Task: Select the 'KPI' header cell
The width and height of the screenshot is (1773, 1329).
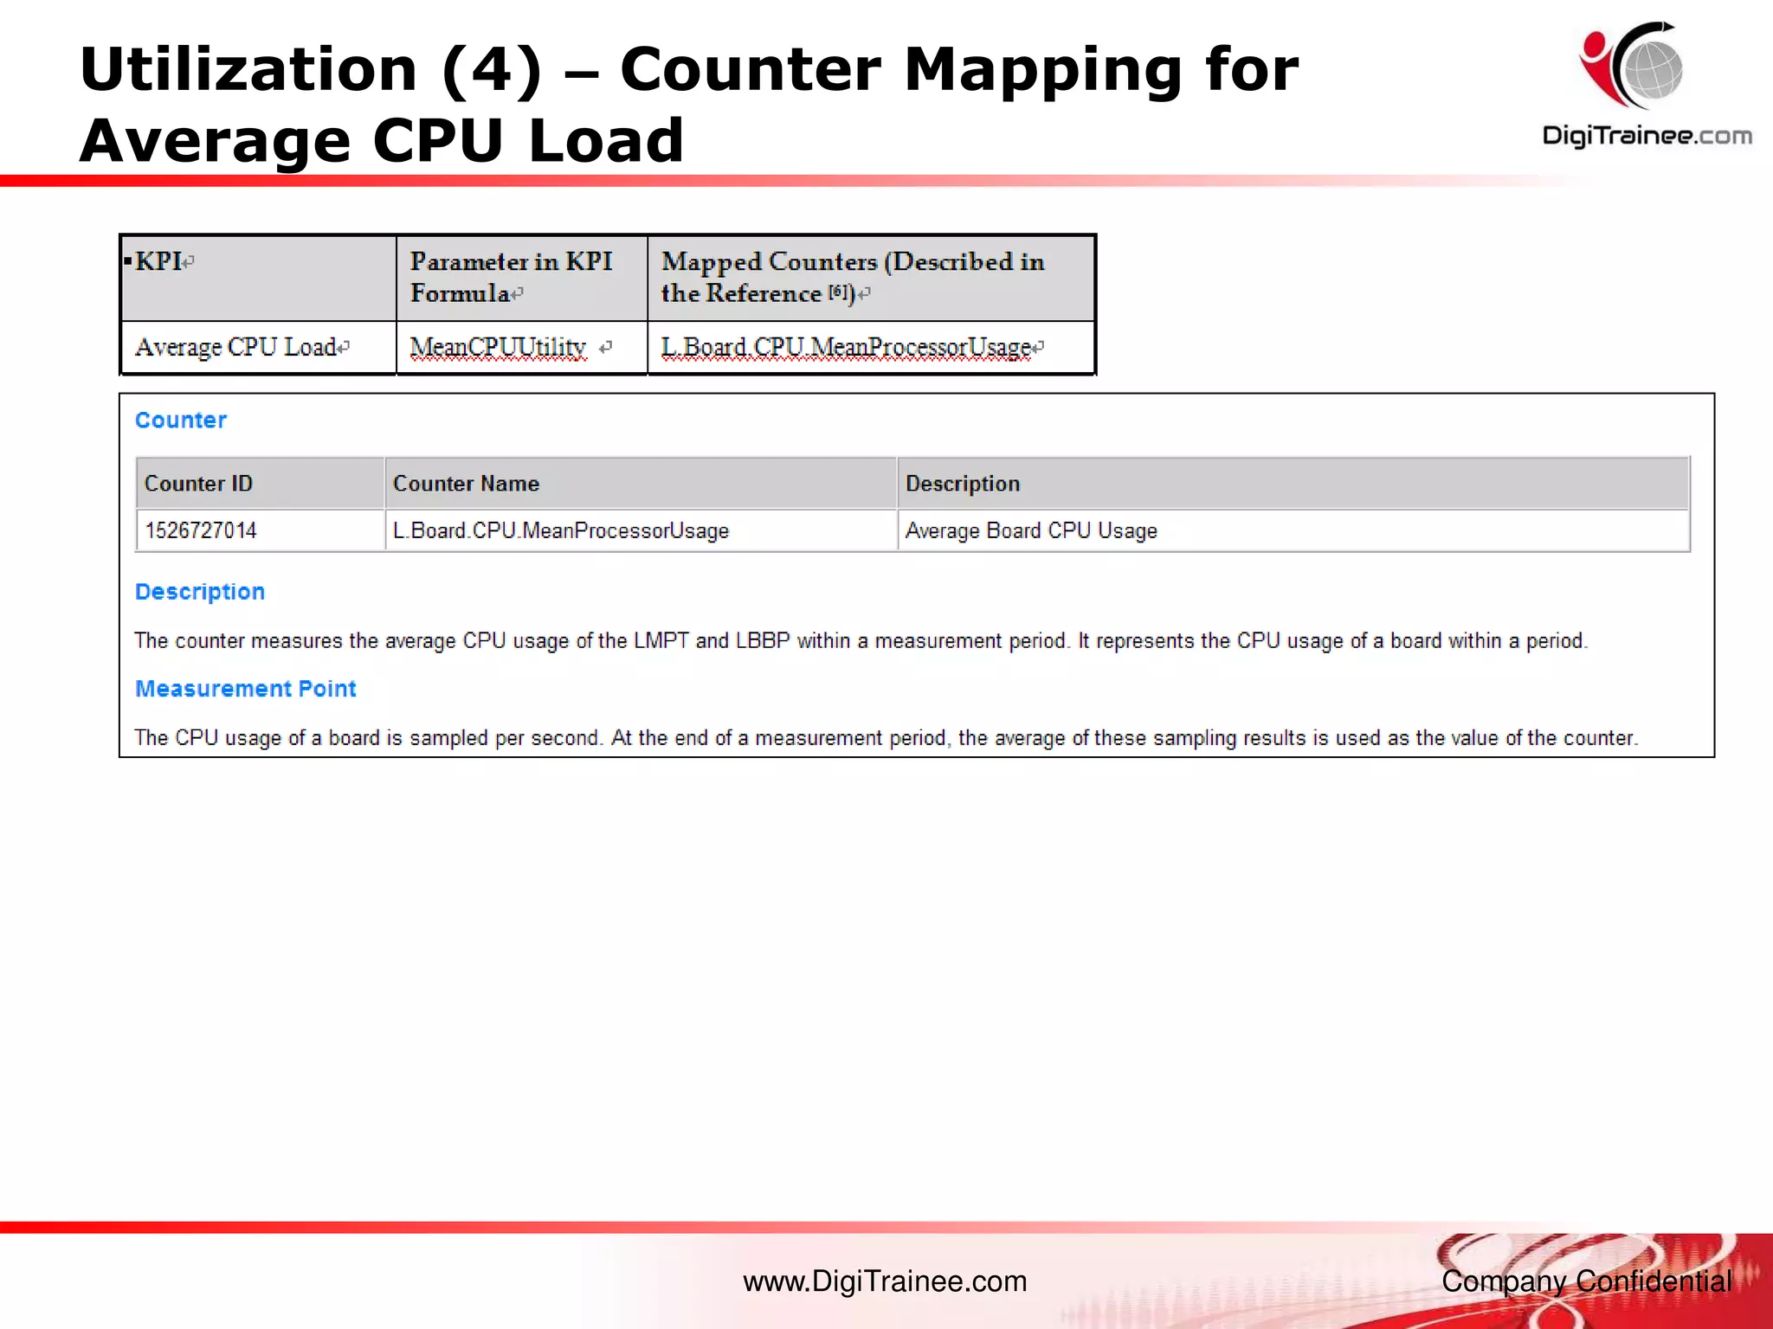Action: (x=259, y=278)
